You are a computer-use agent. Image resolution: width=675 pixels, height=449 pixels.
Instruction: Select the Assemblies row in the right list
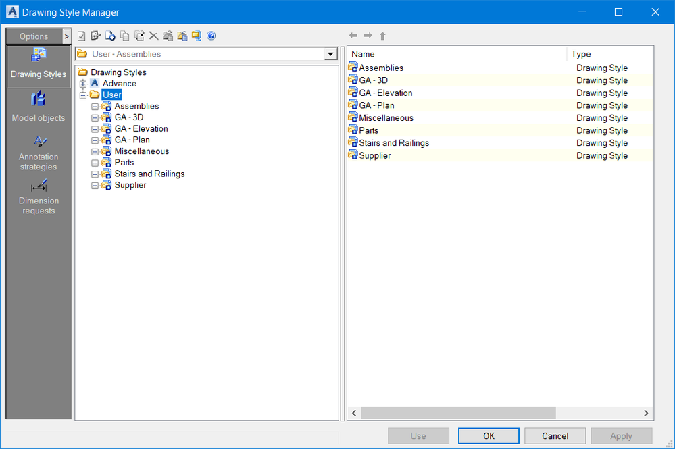[500, 68]
